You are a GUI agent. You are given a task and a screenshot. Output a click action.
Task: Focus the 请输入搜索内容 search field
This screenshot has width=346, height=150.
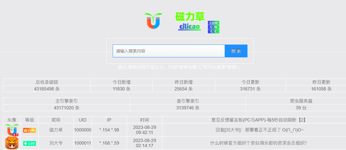pos(169,51)
